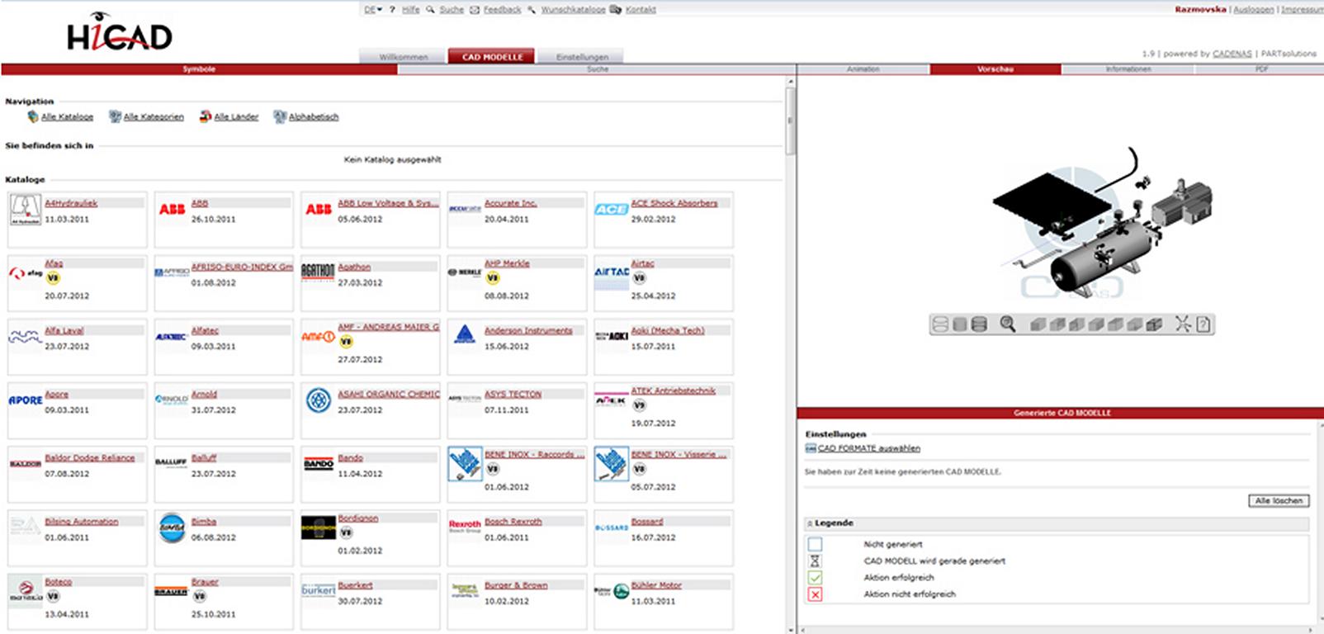Open the Animation tab
The height and width of the screenshot is (634, 1324).
pos(863,69)
